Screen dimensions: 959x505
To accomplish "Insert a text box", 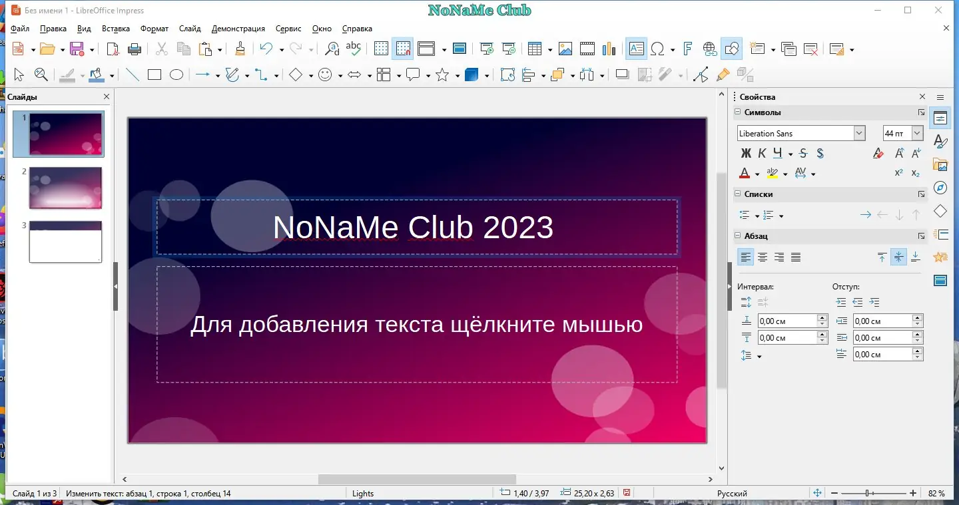I will (x=636, y=49).
